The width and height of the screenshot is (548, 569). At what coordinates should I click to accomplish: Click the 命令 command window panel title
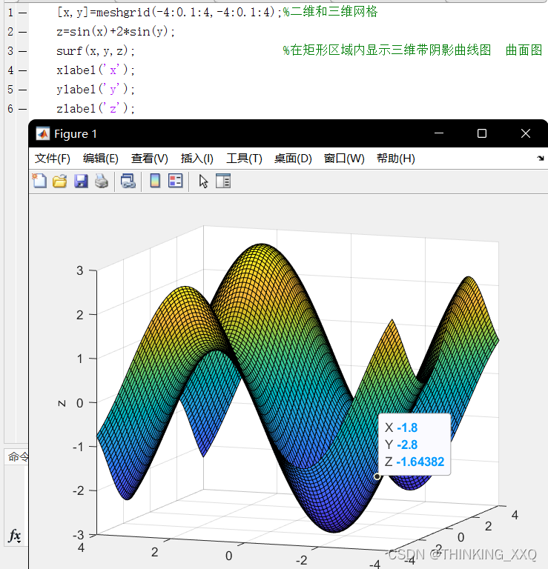pos(18,457)
